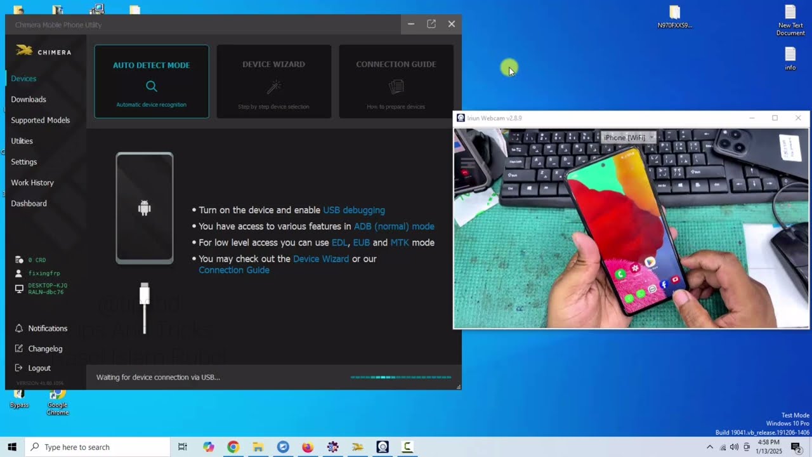The image size is (812, 457).
Task: Click the notifications bell icon
Action: click(19, 328)
